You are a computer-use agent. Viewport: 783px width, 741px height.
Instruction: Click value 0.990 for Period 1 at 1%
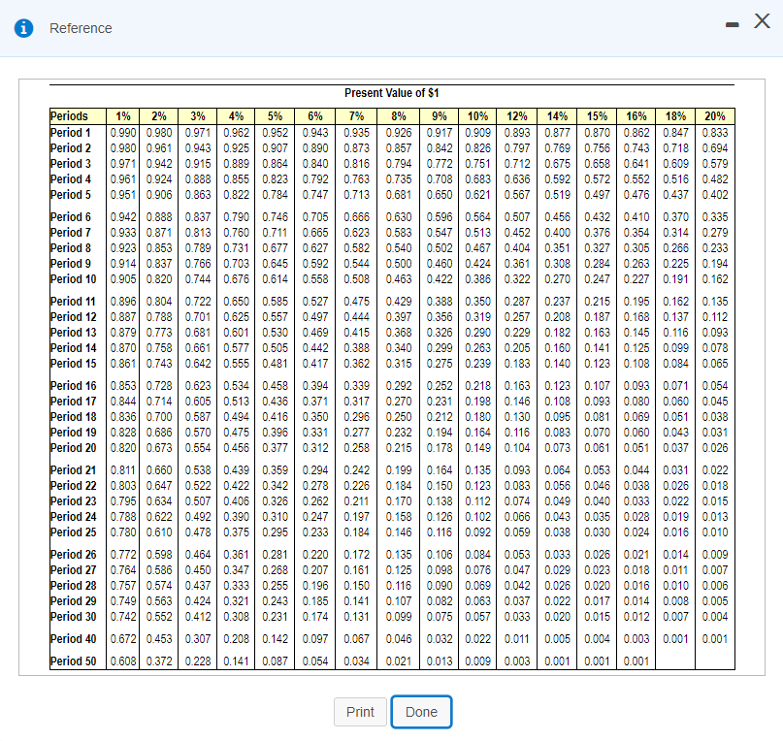click(123, 133)
